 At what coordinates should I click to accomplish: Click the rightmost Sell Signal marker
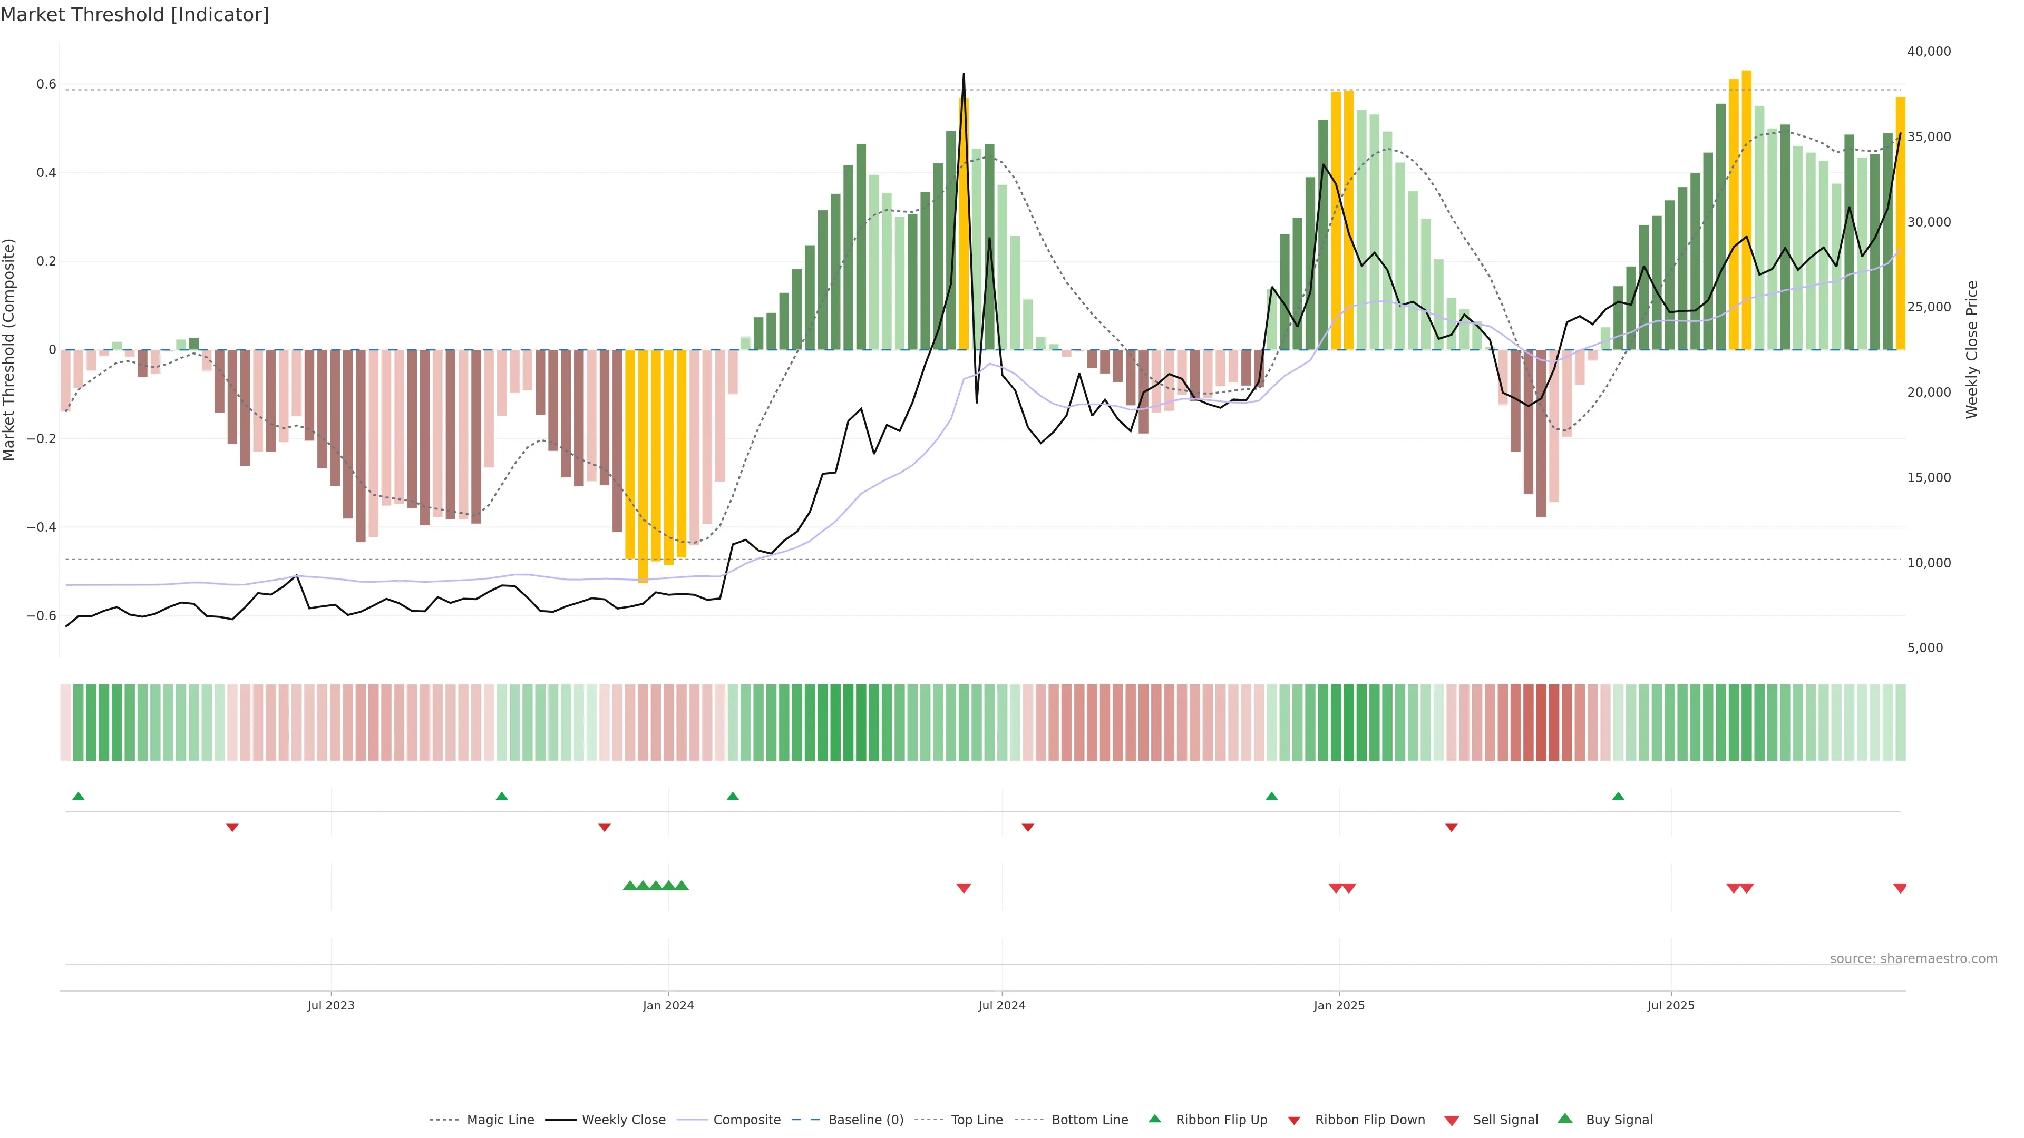click(1899, 887)
